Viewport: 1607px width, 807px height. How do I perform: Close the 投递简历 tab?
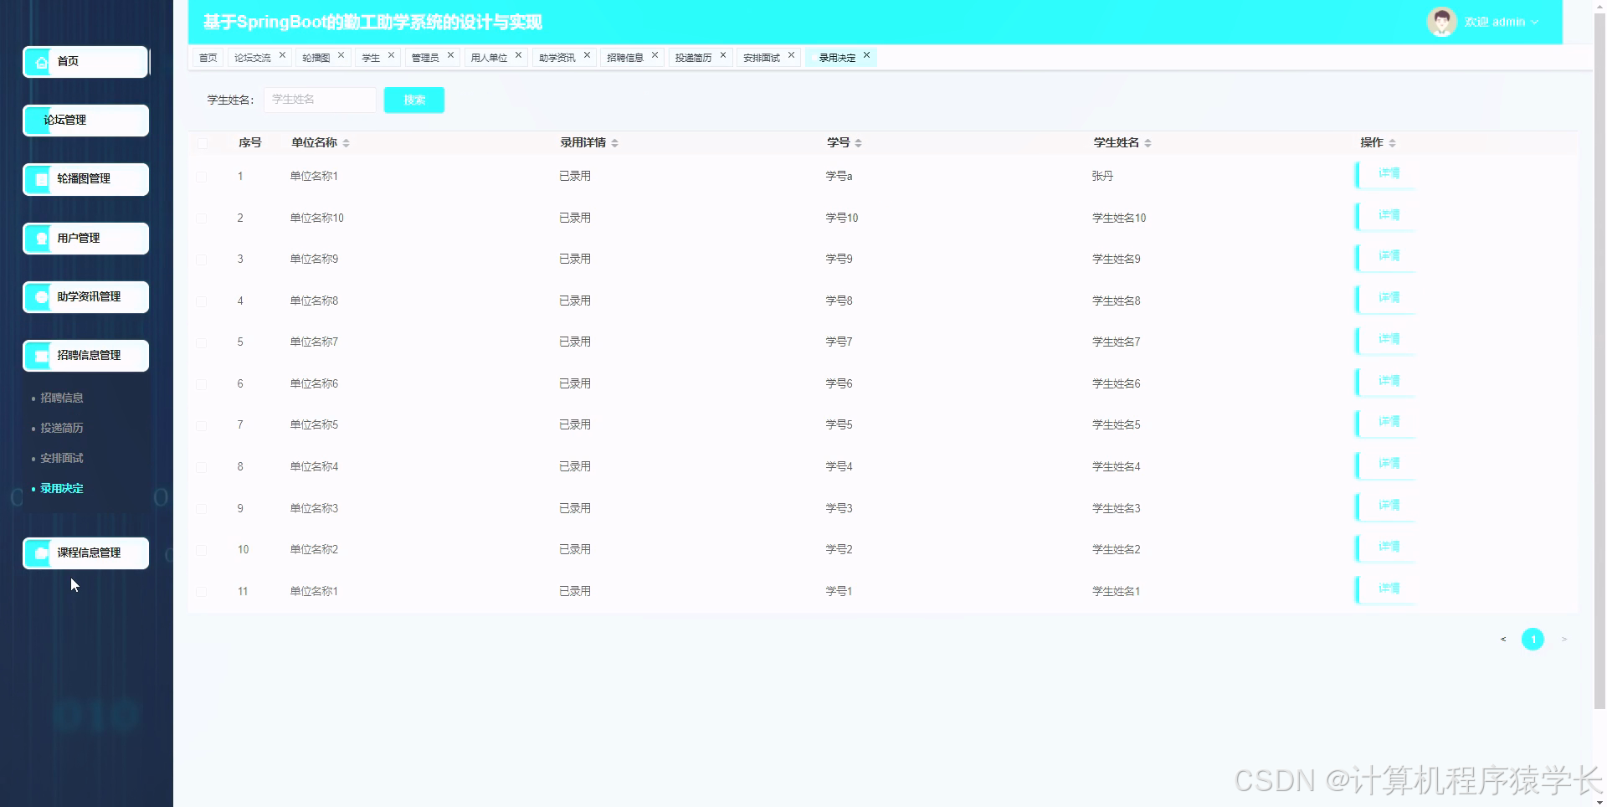pos(723,55)
